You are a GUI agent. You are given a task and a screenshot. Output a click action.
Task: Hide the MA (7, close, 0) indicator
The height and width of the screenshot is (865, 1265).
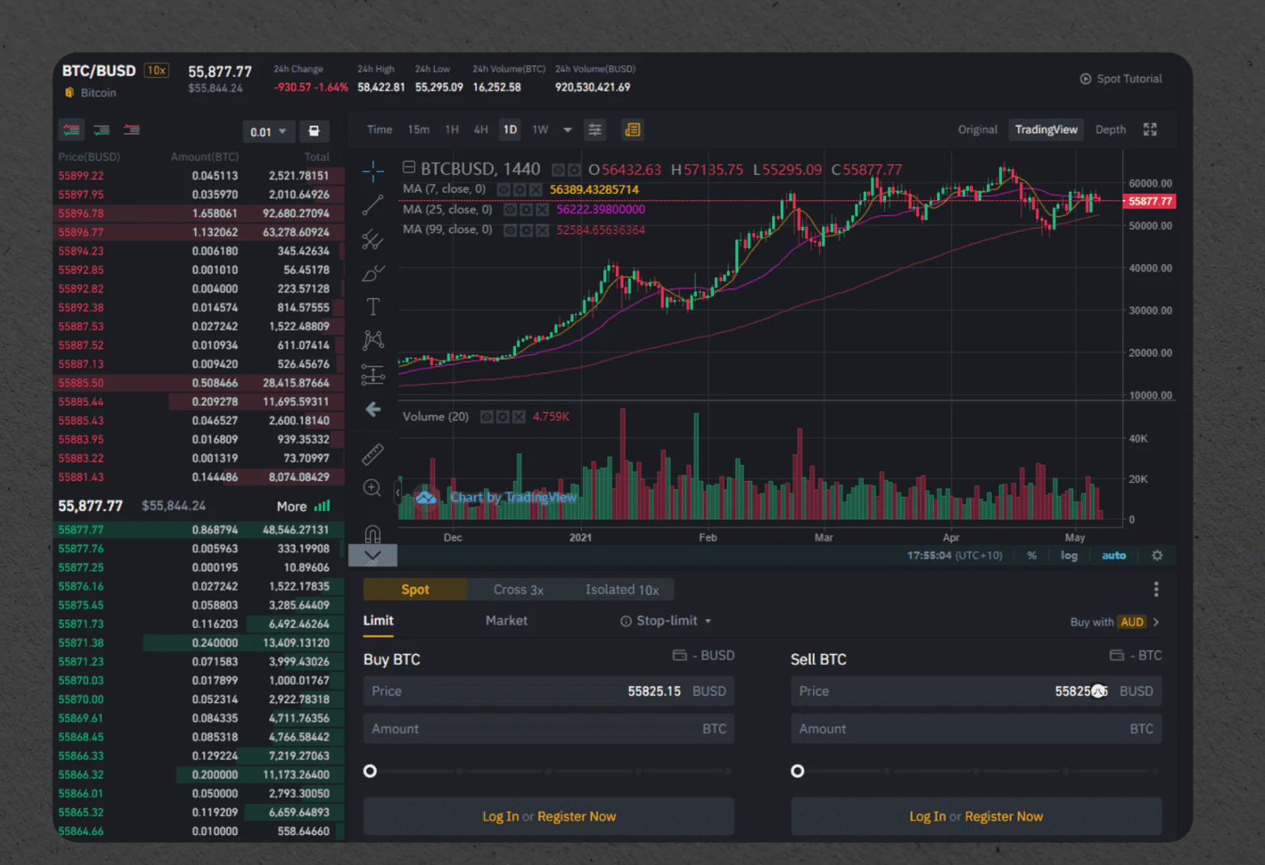[504, 189]
